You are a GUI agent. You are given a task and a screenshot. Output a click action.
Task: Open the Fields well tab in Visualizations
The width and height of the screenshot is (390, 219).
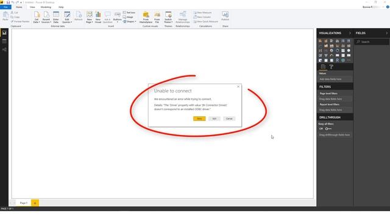323,67
